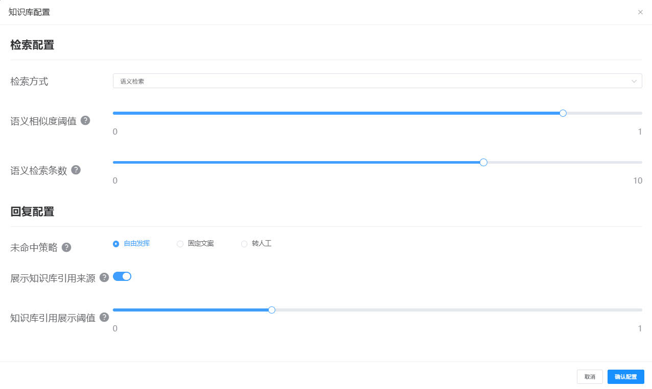Screen dimensions: 652x389
Task: Click the chevron arrow in 检索方式 select box
Action: click(634, 81)
